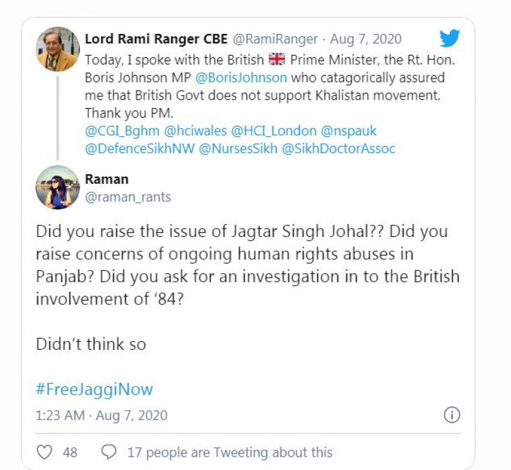The image size is (511, 470).
Task: Click the reply speech bubble icon
Action: [x=109, y=452]
